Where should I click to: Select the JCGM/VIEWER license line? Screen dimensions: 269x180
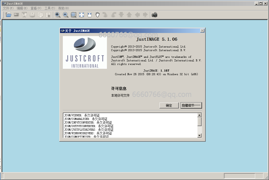coord(82,115)
